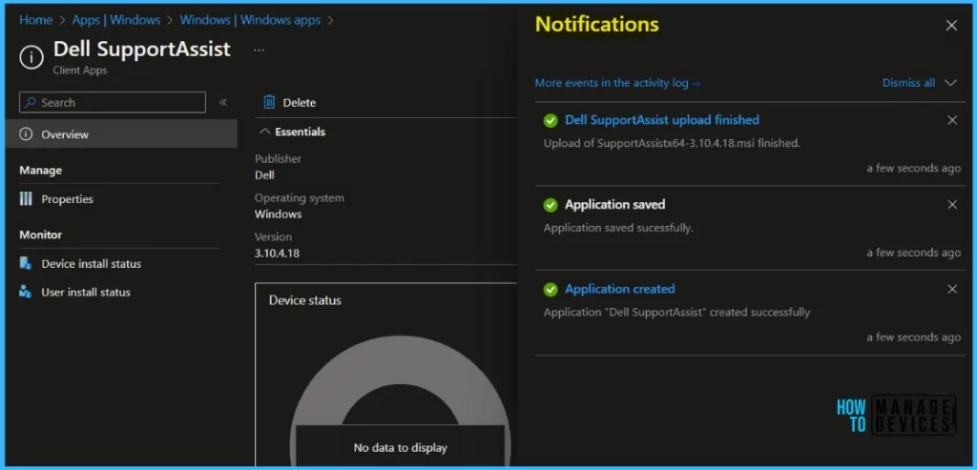Click the Application saved sucessfully message
The image size is (977, 470).
click(x=618, y=228)
